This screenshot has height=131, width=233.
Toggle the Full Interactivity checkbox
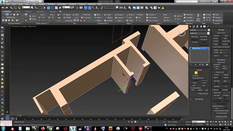point(216,113)
